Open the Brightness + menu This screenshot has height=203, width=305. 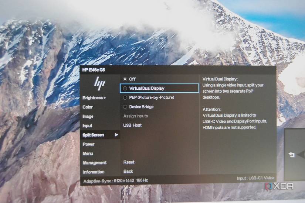tap(94, 98)
